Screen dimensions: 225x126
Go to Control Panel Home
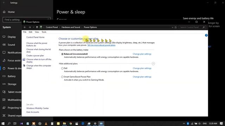[35, 37]
